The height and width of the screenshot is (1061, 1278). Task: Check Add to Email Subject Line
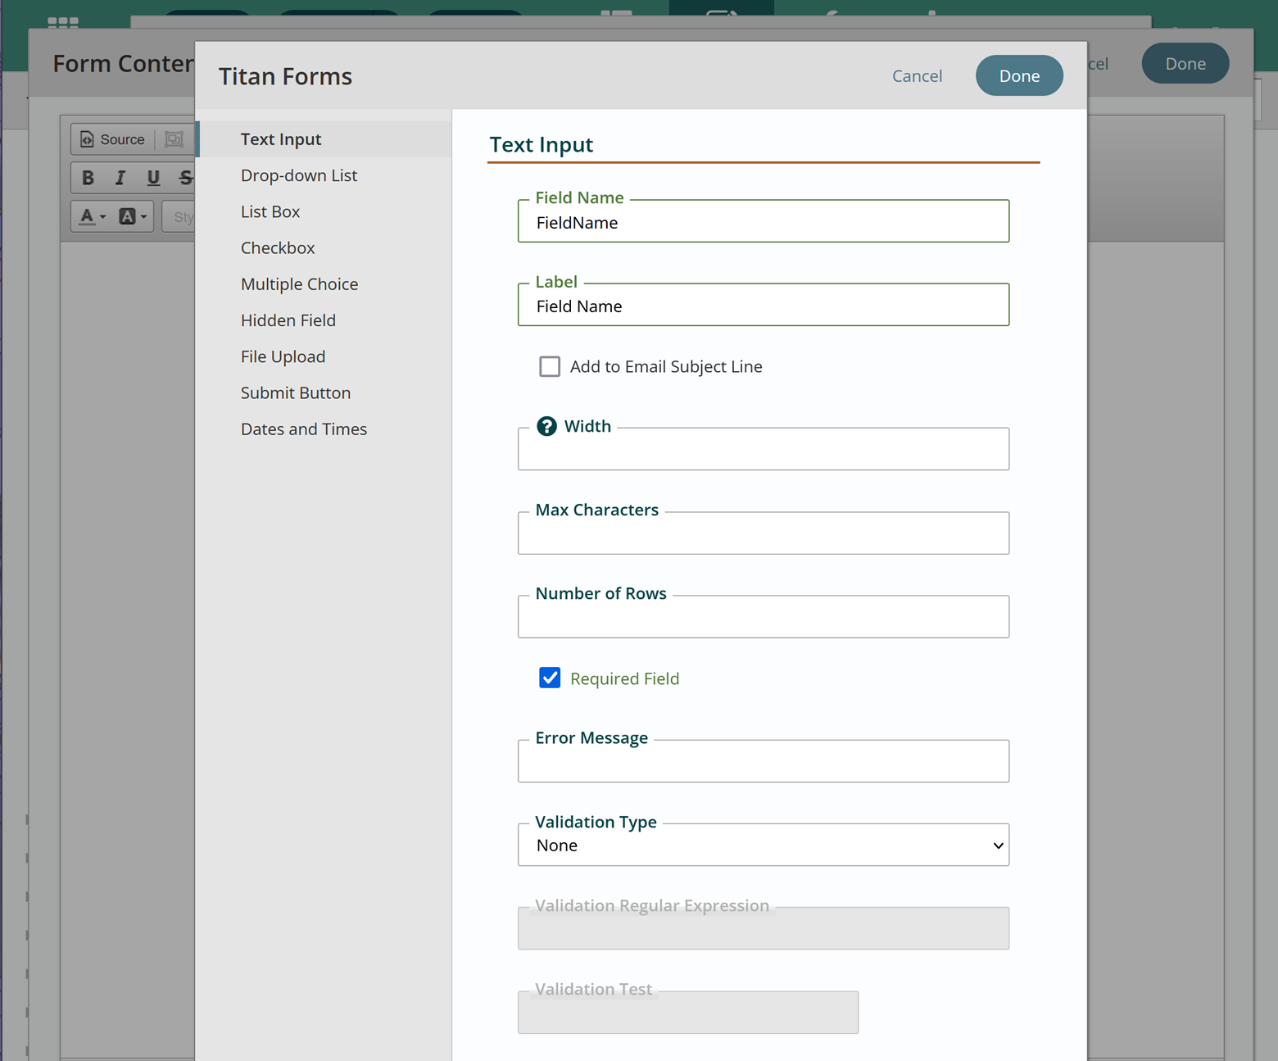[550, 366]
